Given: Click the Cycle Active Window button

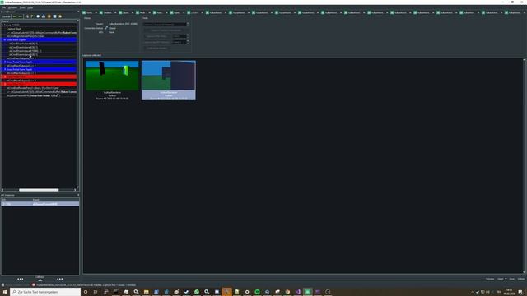Looking at the screenshot, I should click(156, 48).
